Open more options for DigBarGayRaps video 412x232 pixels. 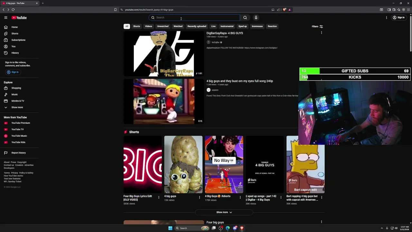pyautogui.click(x=321, y=33)
